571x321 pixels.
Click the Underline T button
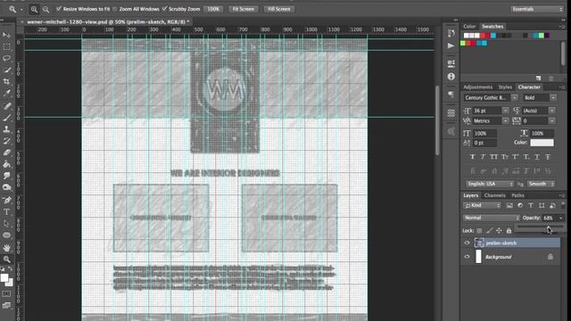pos(537,157)
